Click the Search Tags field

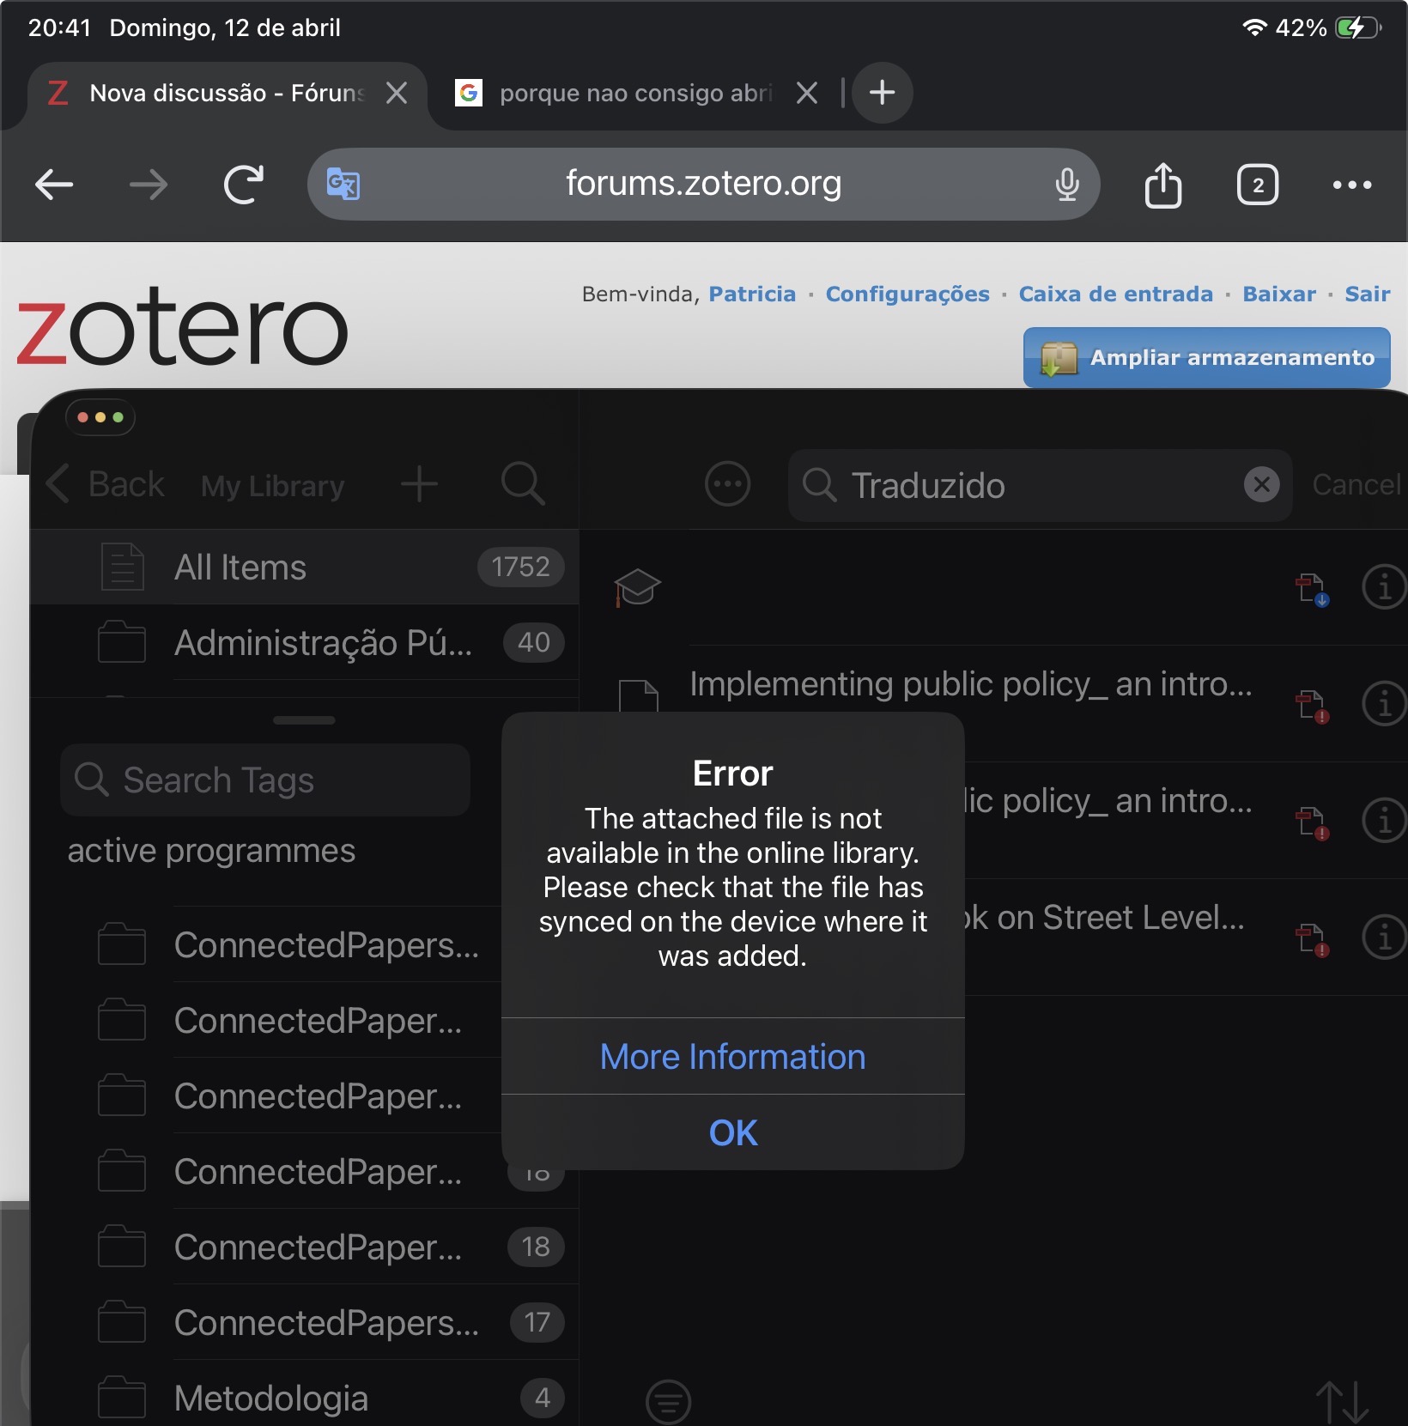265,780
